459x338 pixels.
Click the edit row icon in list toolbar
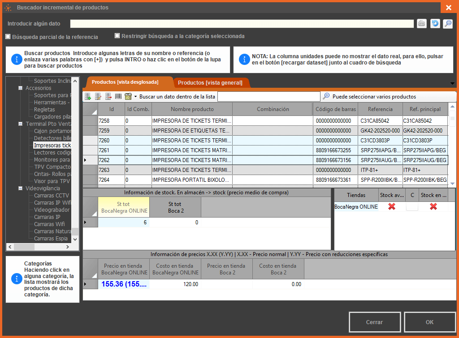coord(98,96)
